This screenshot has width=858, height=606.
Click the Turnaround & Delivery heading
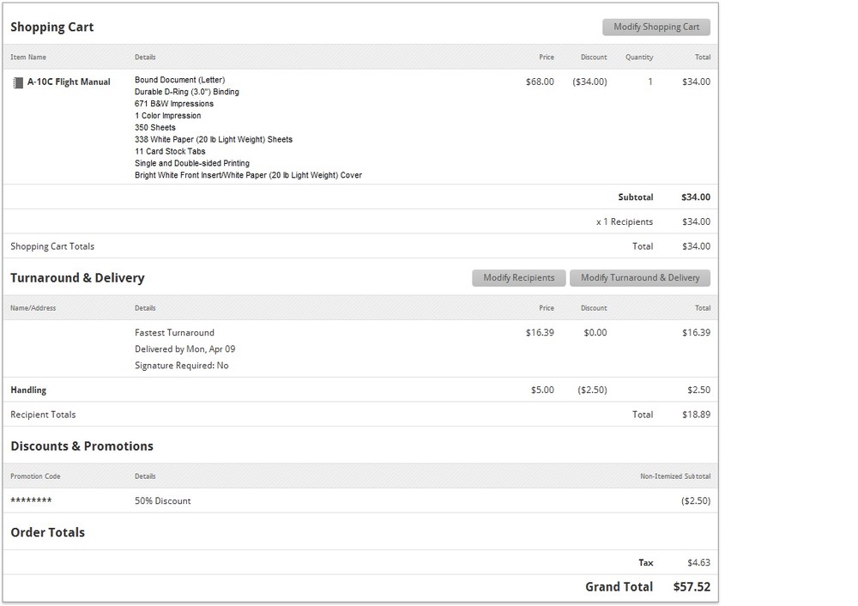pos(77,278)
